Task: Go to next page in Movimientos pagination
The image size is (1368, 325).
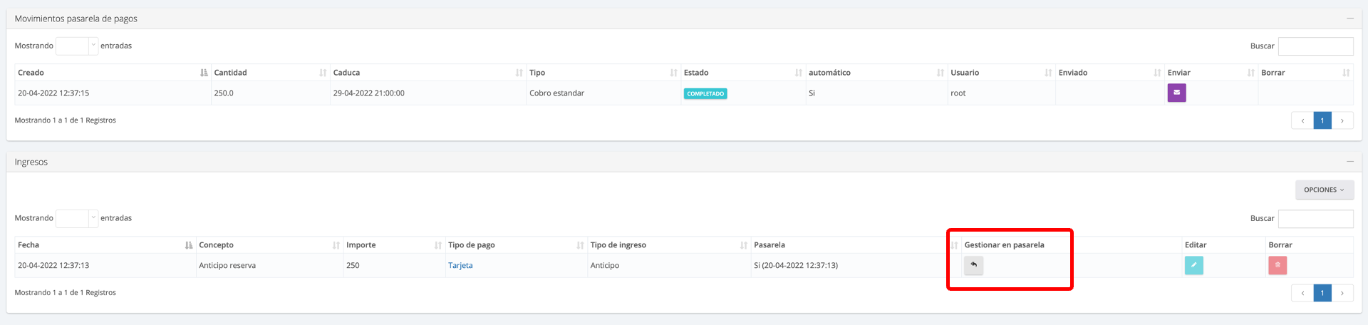Action: 1342,120
